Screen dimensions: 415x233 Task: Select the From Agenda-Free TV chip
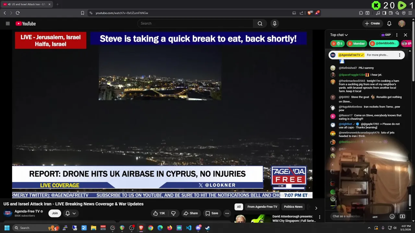pos(262,207)
